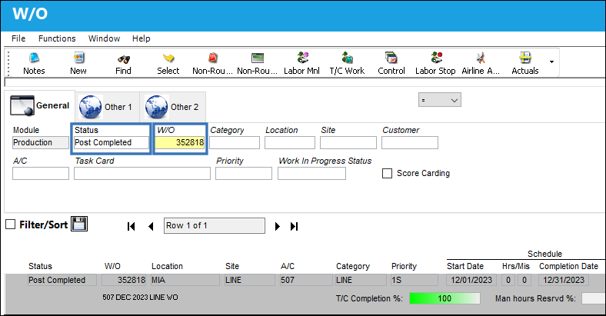Switch to the Other 2 tab
This screenshot has height=316, width=606.
click(173, 107)
